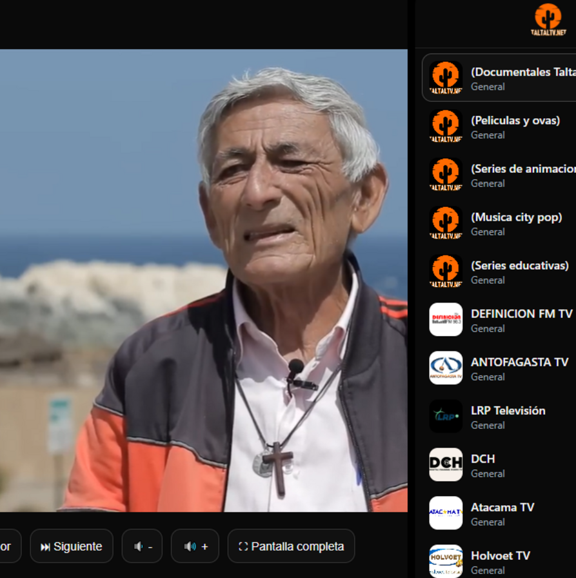The height and width of the screenshot is (578, 576).
Task: Raise the volume with plus button
Action: [195, 546]
